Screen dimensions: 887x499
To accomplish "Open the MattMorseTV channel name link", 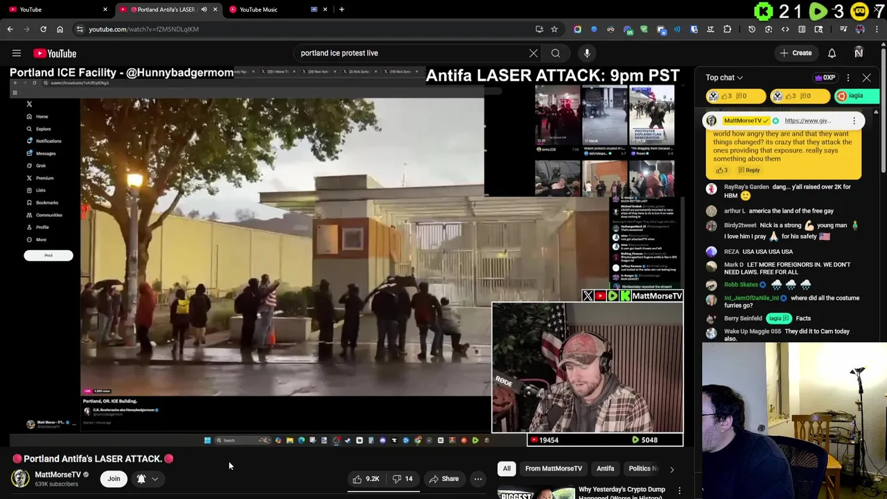I will (58, 475).
